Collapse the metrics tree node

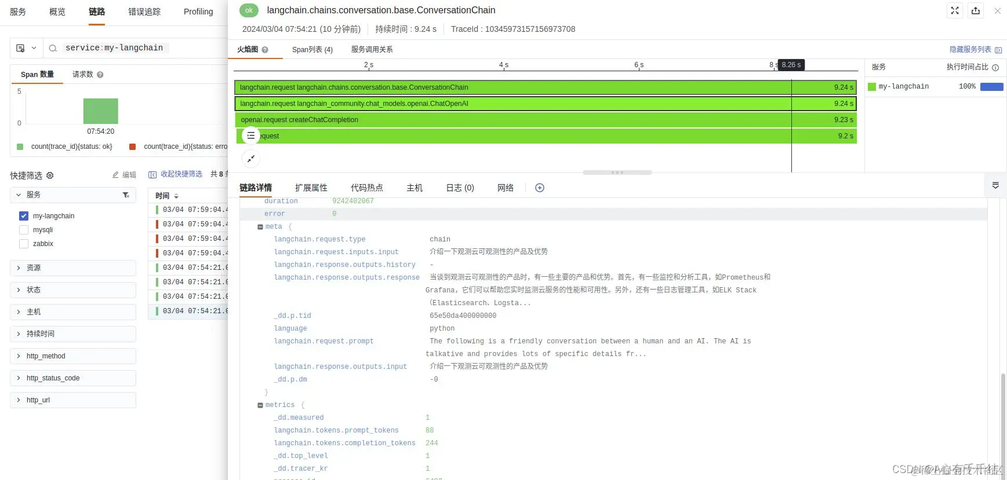click(x=260, y=405)
